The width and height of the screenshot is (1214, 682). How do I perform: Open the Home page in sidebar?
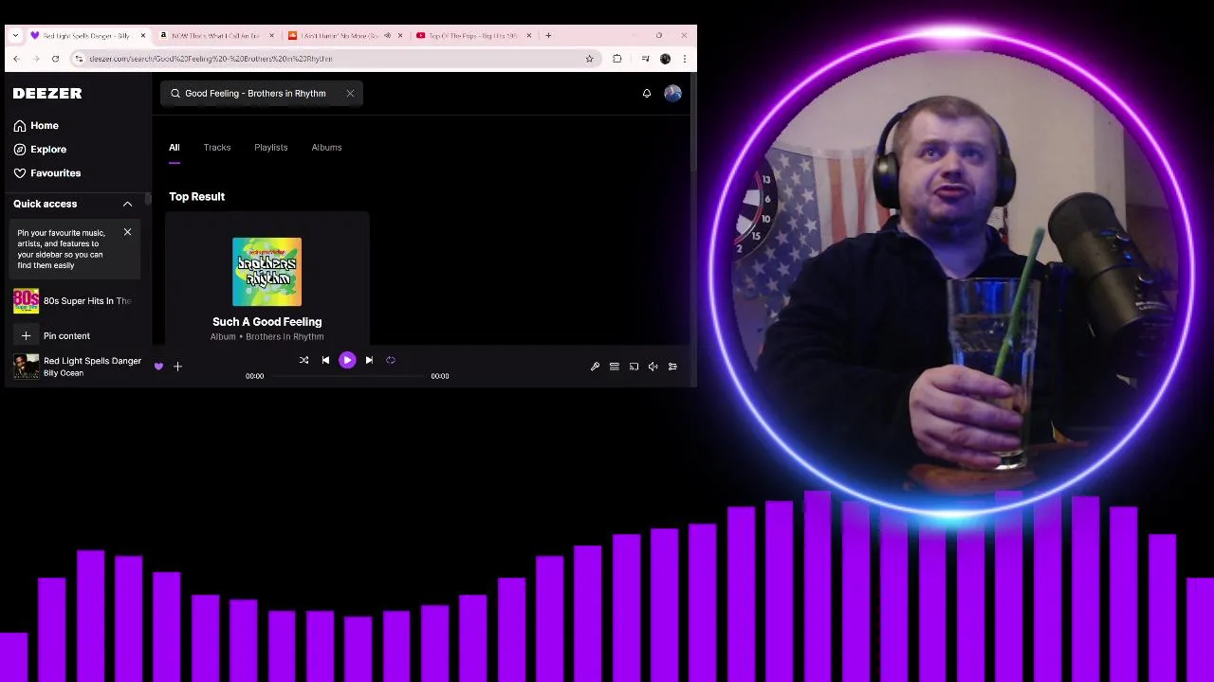tap(36, 125)
